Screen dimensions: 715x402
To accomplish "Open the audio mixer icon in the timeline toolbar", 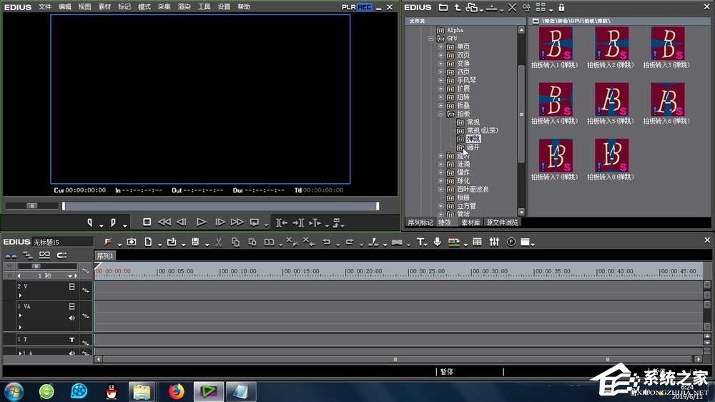I will coord(494,242).
